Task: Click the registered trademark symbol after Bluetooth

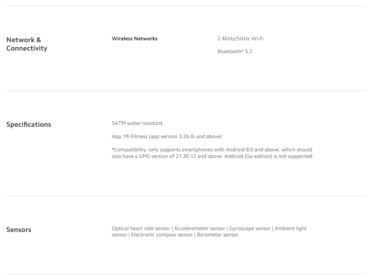Action: tap(242, 51)
